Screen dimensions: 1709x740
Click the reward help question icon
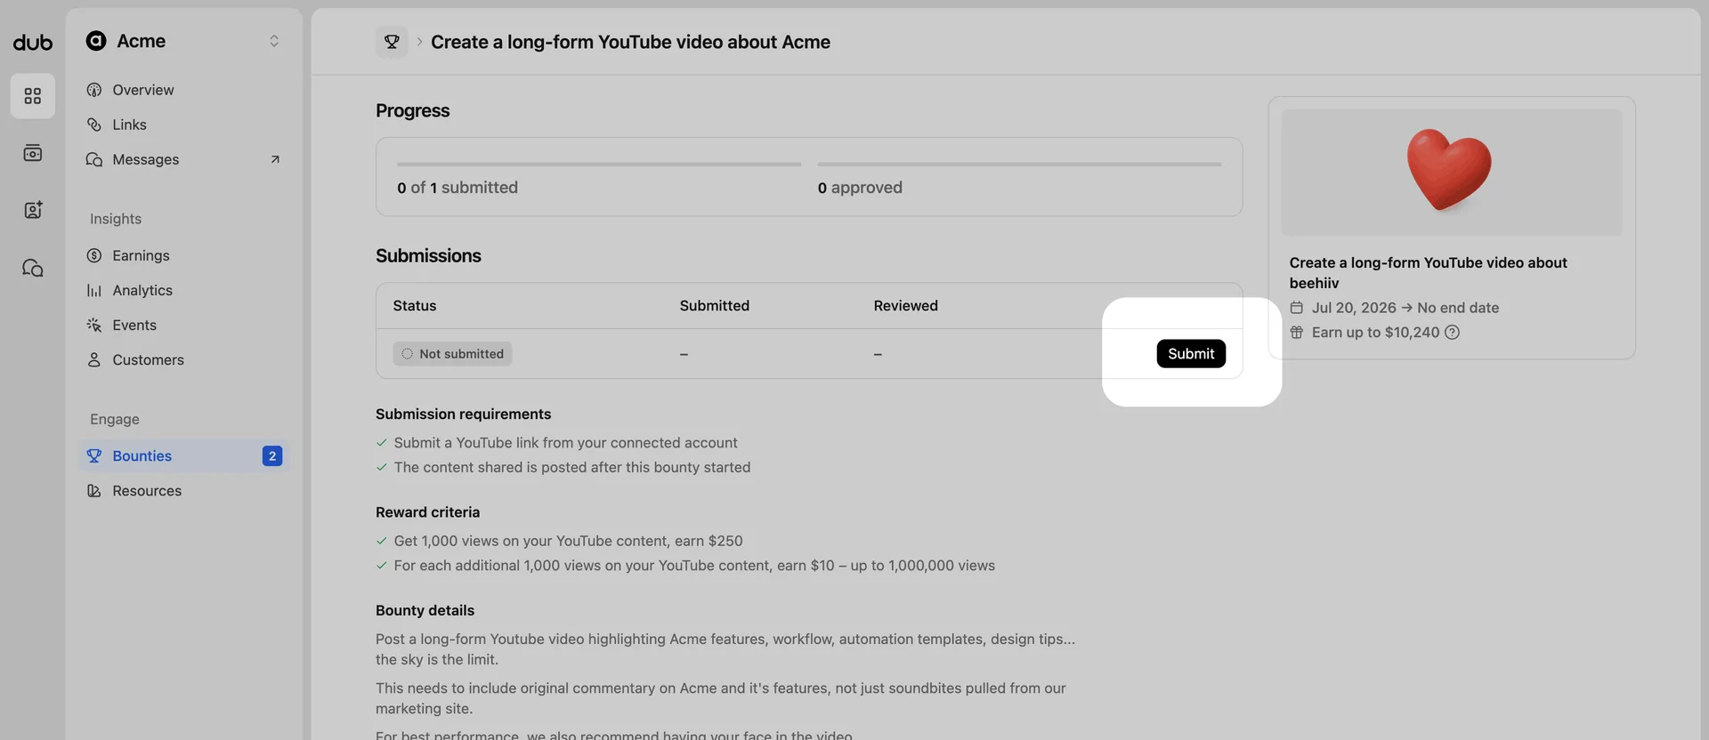(1452, 332)
